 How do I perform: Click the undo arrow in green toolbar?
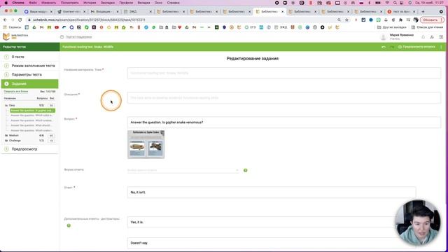pos(384,47)
